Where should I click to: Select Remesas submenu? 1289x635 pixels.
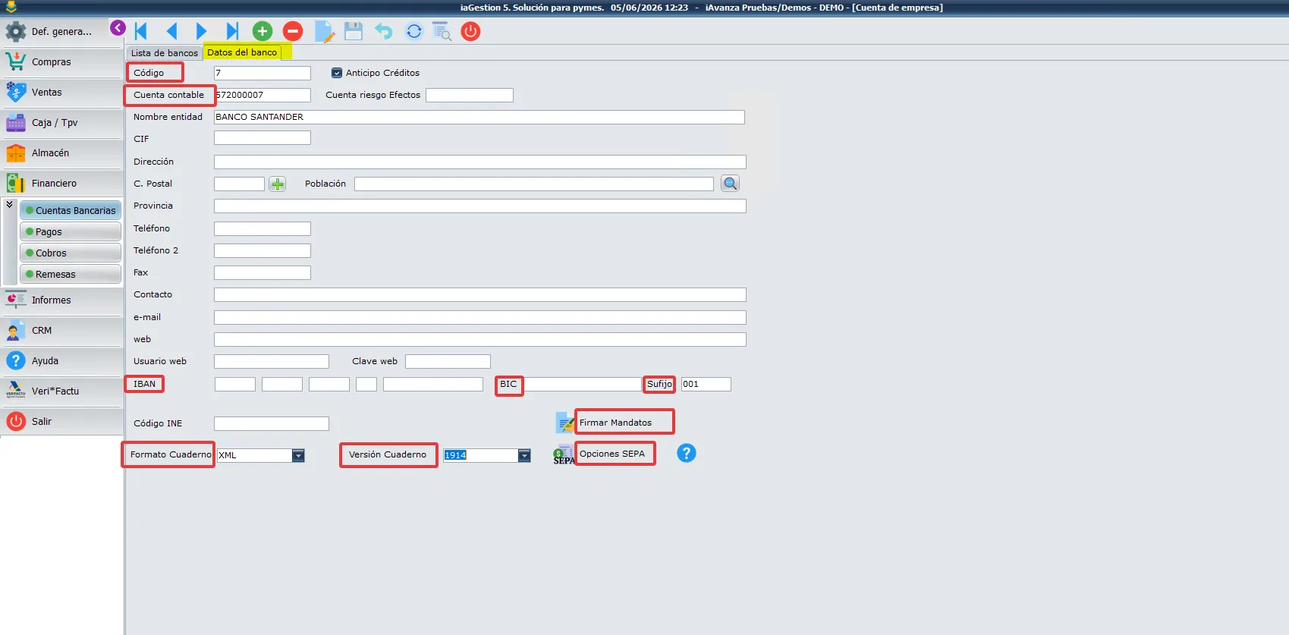[x=71, y=275]
